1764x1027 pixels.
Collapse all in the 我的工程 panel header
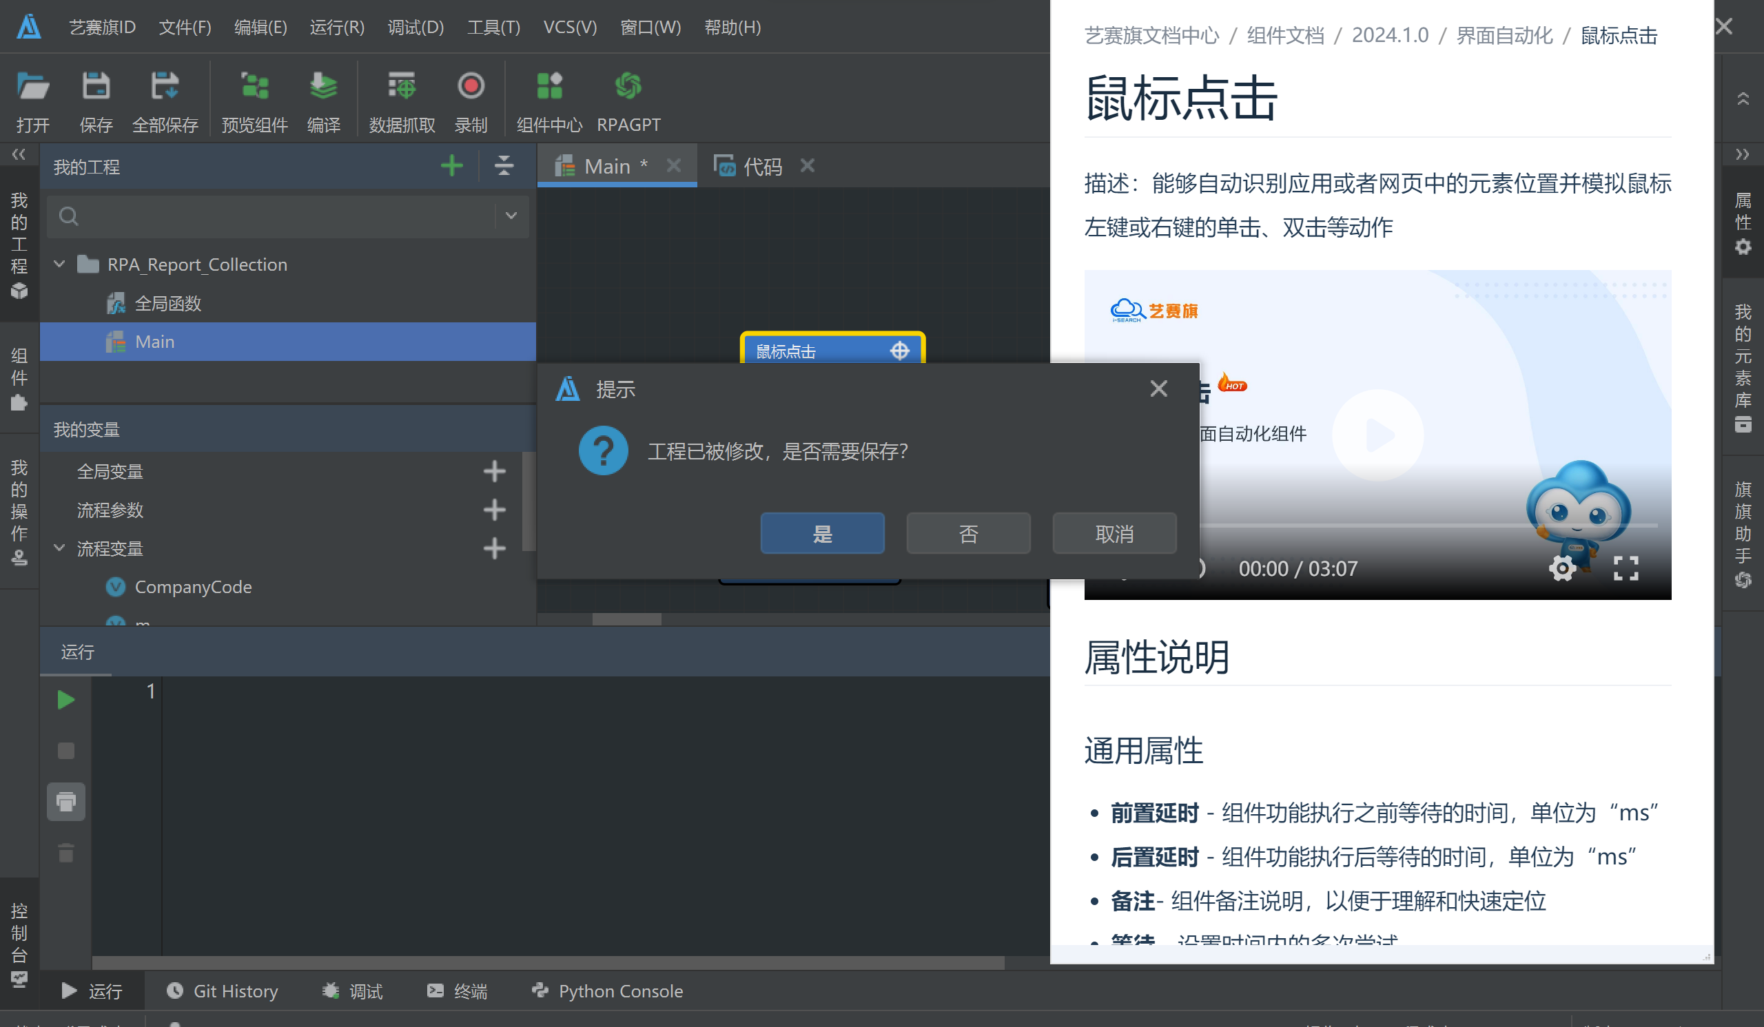[x=504, y=166]
